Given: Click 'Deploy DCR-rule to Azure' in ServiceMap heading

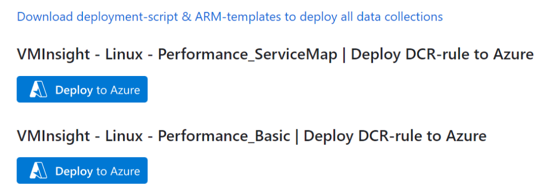Looking at the screenshot, I should coord(442,55).
